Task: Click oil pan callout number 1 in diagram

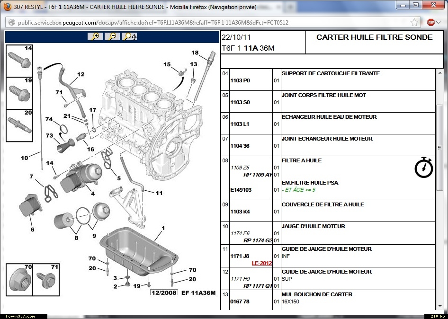Action: click(163, 228)
